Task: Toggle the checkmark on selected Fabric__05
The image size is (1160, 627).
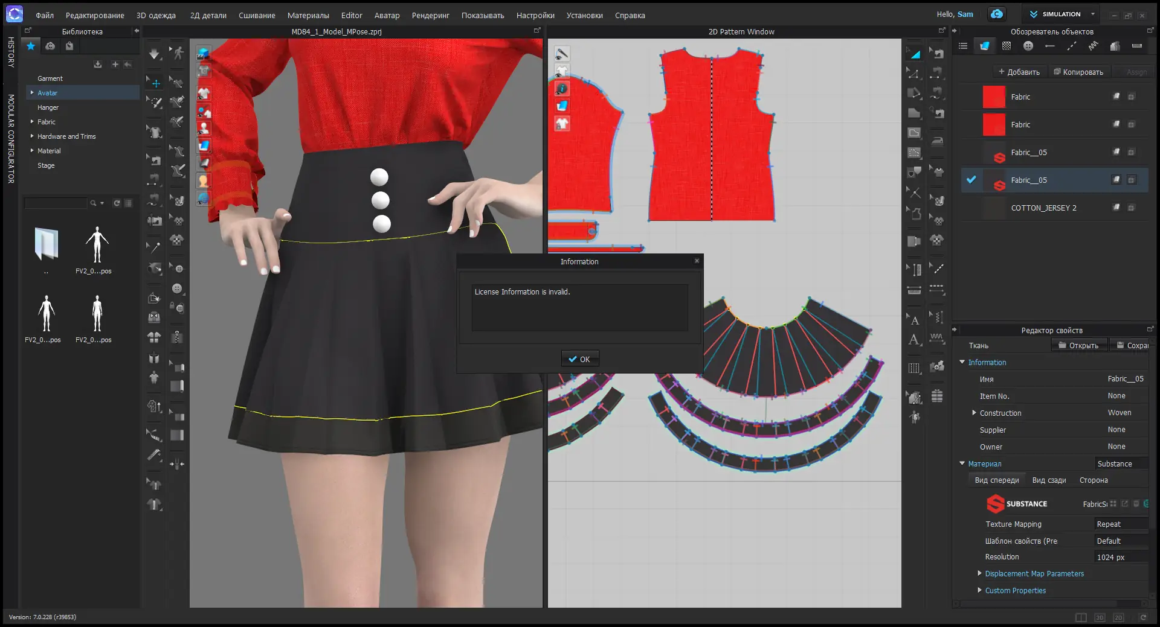Action: [x=971, y=180]
